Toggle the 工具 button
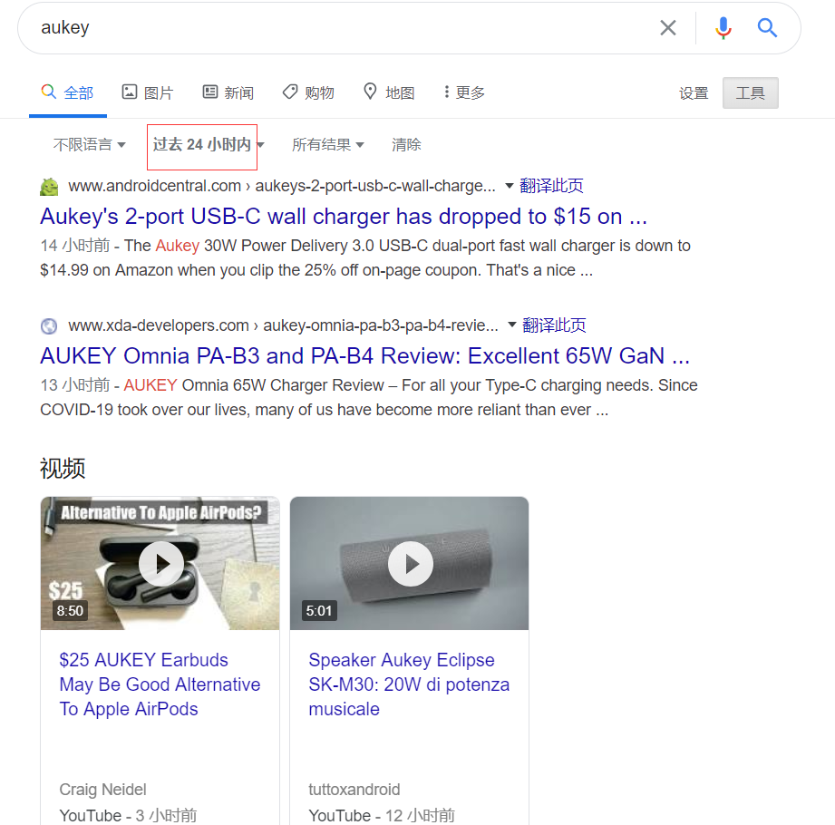This screenshot has height=825, width=835. [751, 93]
